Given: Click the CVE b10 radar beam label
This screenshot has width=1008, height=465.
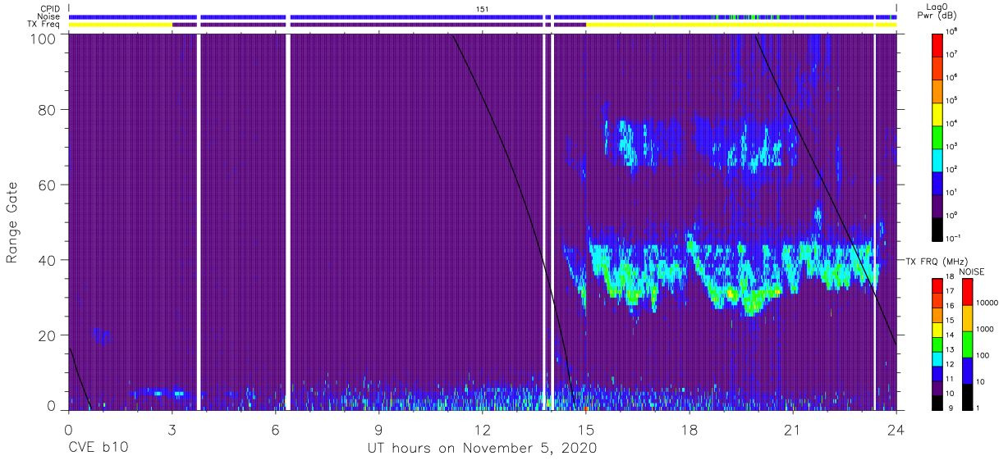Looking at the screenshot, I should tap(97, 448).
